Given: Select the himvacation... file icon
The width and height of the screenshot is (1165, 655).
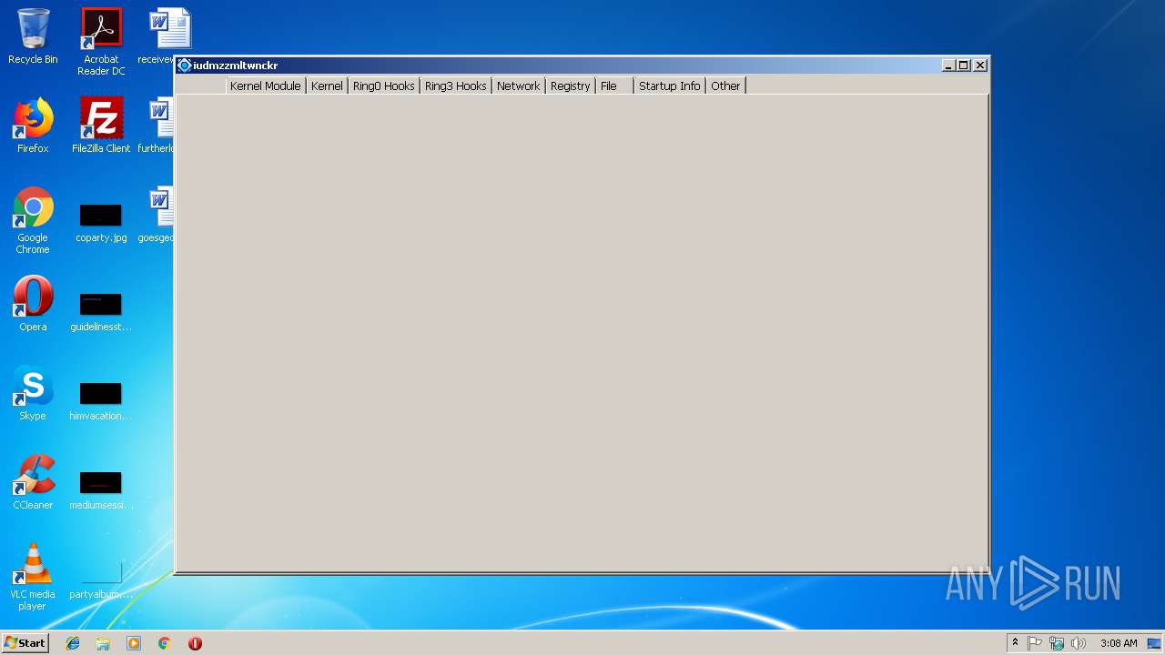Looking at the screenshot, I should 101,401.
